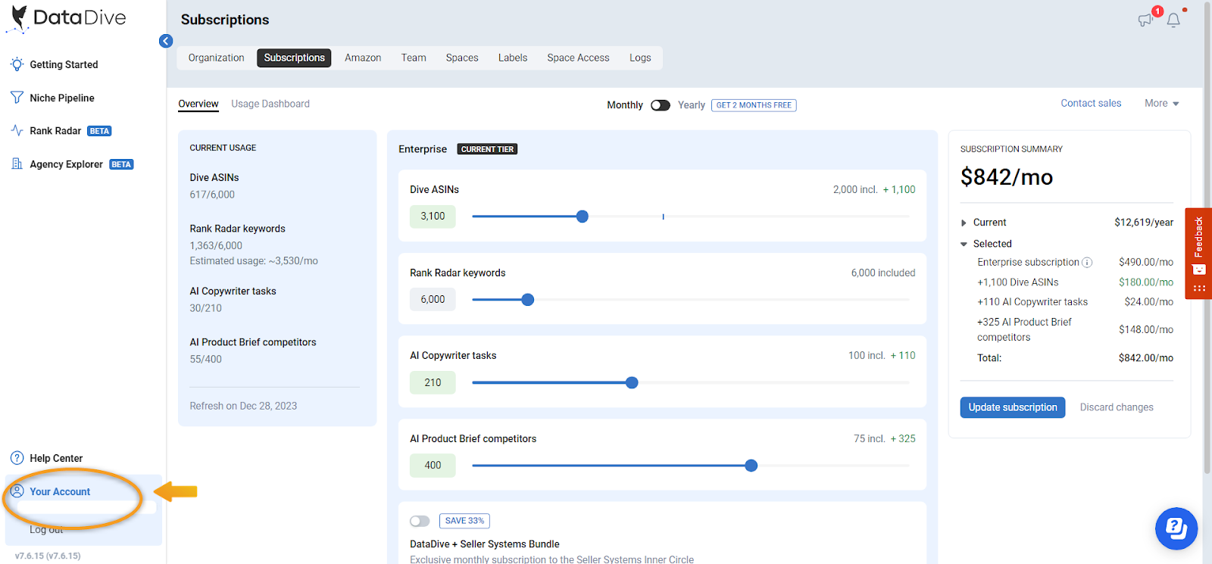1212x564 pixels.
Task: Toggle the Monthly/Yearly billing switch
Action: pos(661,105)
